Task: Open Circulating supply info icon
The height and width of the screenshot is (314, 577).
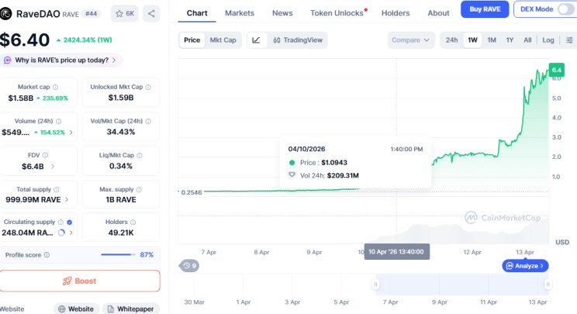Action: [60, 222]
